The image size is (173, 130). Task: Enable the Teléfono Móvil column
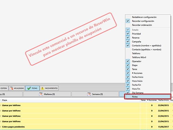tap(139, 57)
